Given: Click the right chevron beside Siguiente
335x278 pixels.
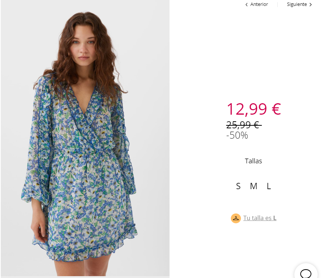Looking at the screenshot, I should pos(310,4).
